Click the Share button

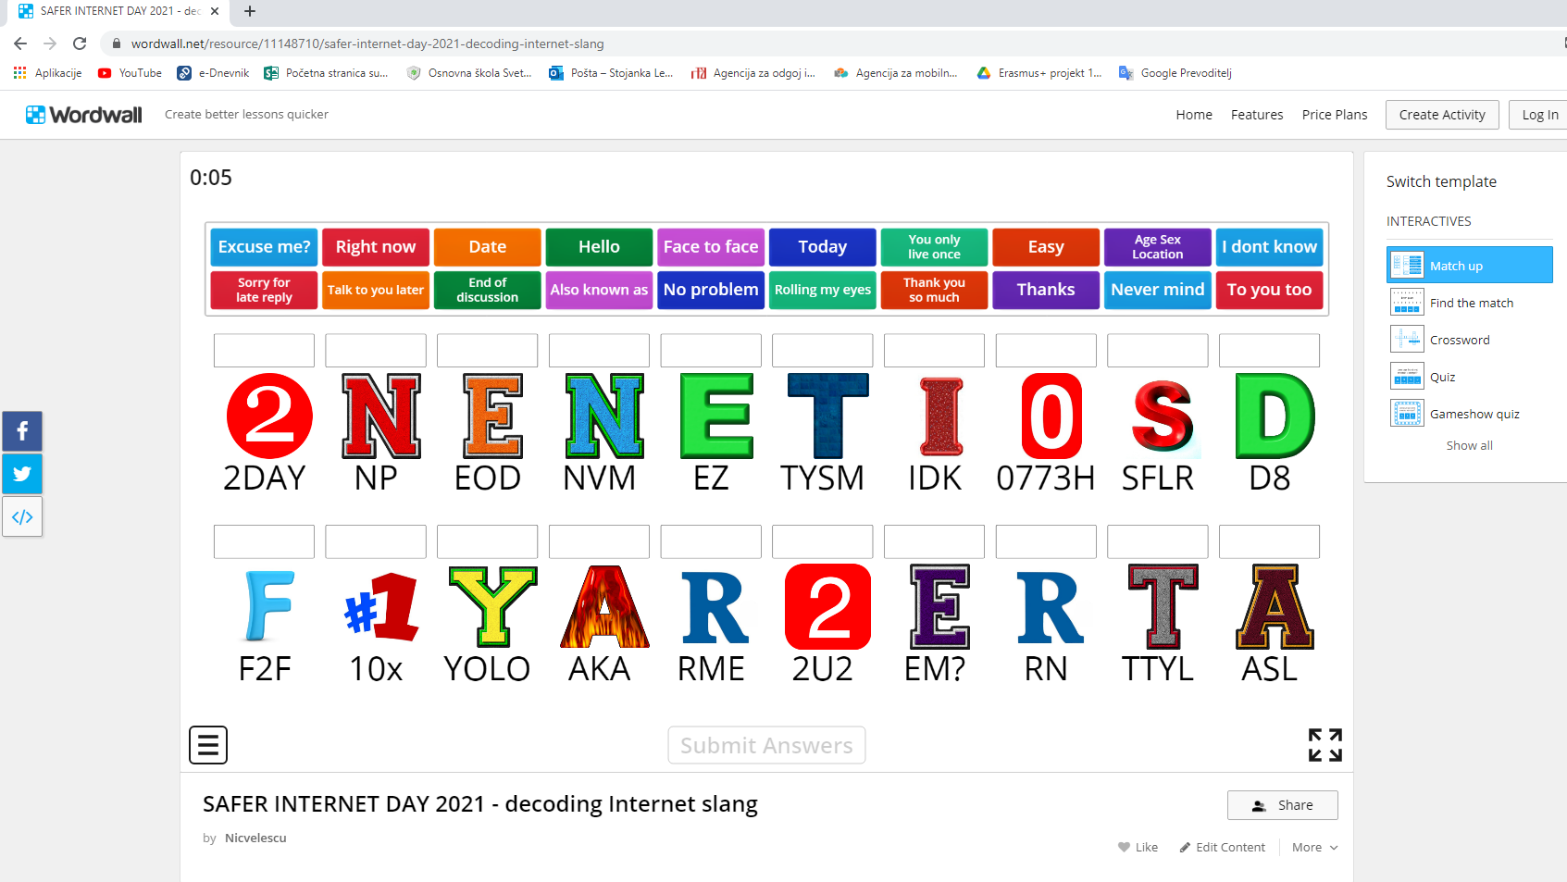[x=1282, y=805]
